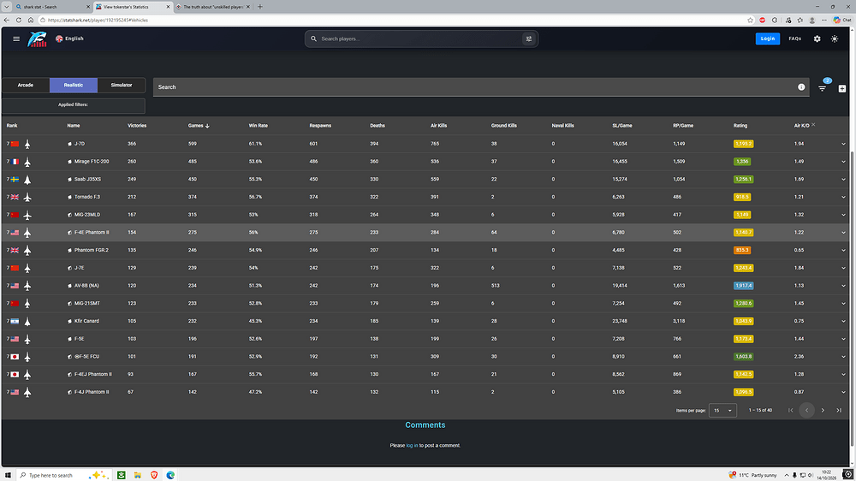856x481 pixels.
Task: Expand the F-4J Phantom II row
Action: pos(843,393)
